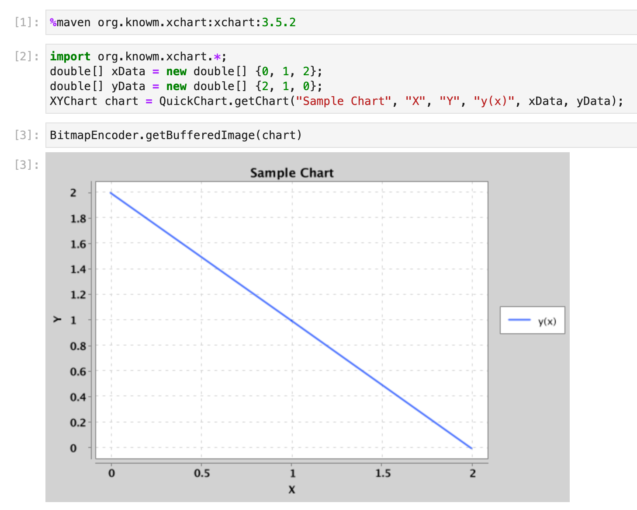Select the [1] cell prompt
Image resolution: width=637 pixels, height=510 pixels.
pyautogui.click(x=26, y=22)
